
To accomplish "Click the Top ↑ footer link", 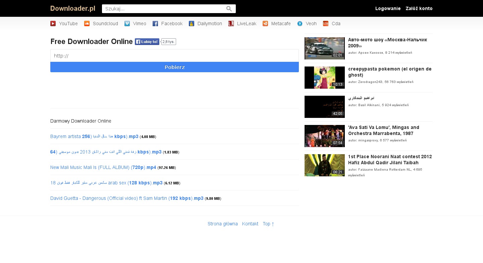I will click(268, 224).
